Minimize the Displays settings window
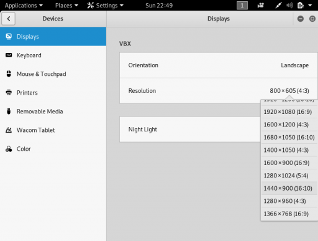The image size is (318, 241). [301, 19]
